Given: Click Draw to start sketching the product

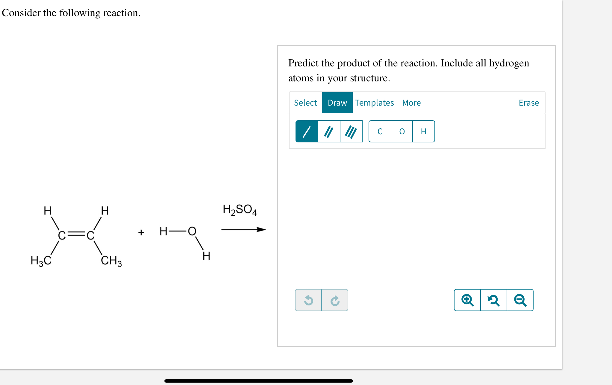Looking at the screenshot, I should [x=337, y=103].
